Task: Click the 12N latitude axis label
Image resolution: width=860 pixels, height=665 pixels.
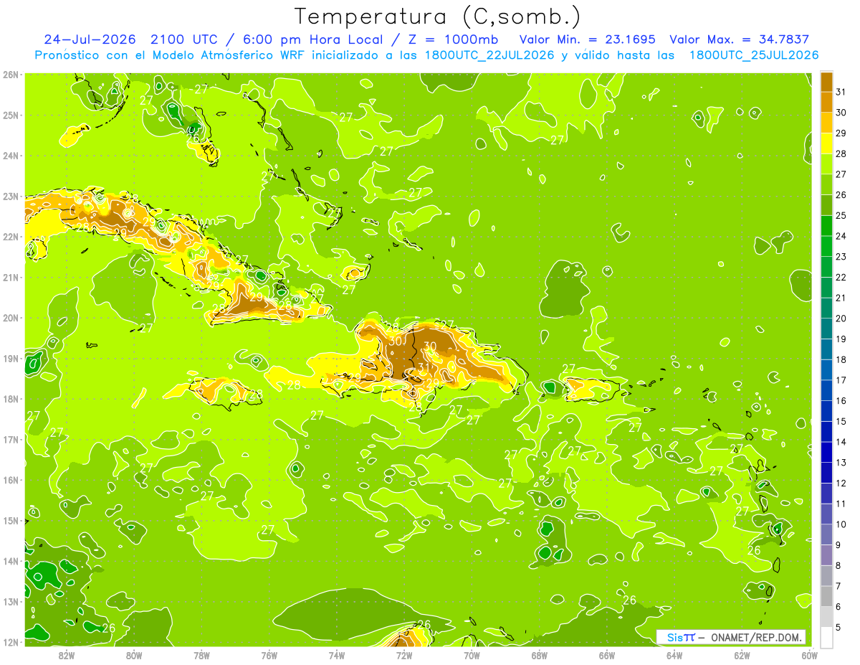Action: click(x=11, y=642)
